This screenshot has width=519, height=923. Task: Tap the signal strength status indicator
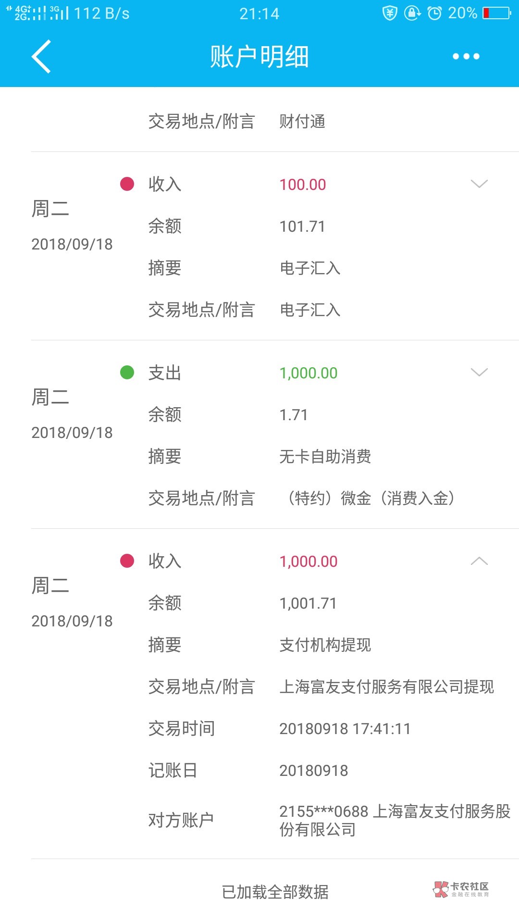point(37,13)
